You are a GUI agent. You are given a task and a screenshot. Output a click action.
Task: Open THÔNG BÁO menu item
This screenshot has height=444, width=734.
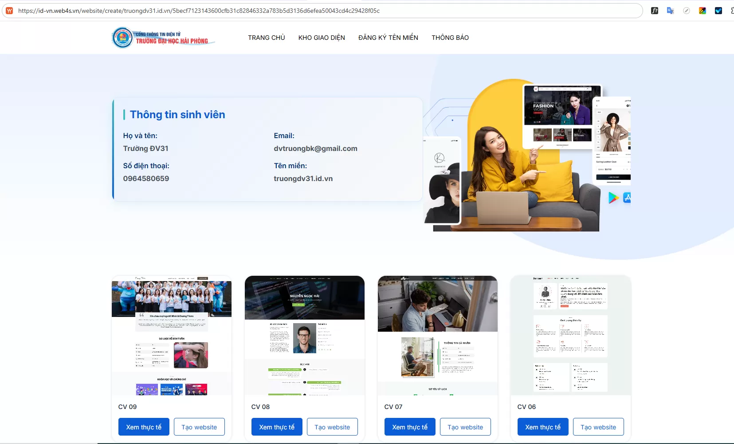click(x=450, y=38)
